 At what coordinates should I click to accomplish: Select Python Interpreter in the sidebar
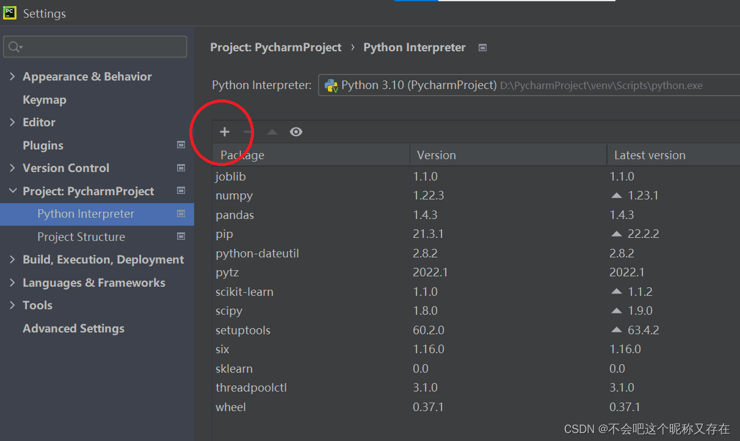coord(97,213)
